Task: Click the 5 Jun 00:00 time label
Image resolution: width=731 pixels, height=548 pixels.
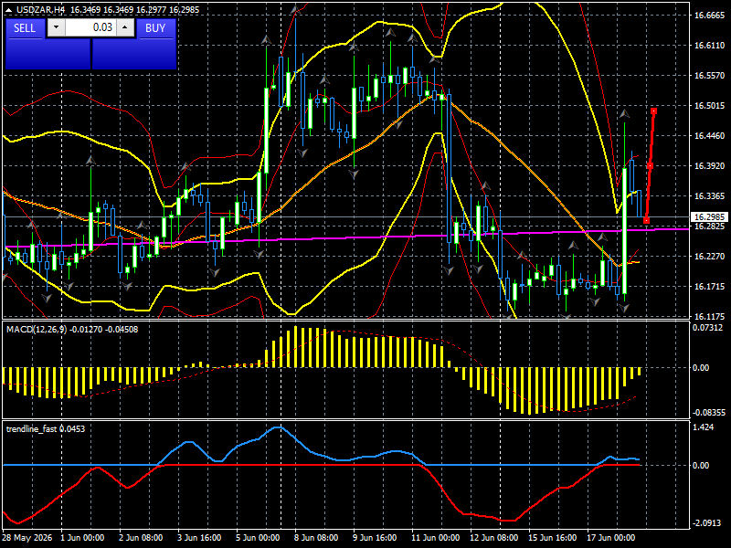Action: click(x=258, y=538)
